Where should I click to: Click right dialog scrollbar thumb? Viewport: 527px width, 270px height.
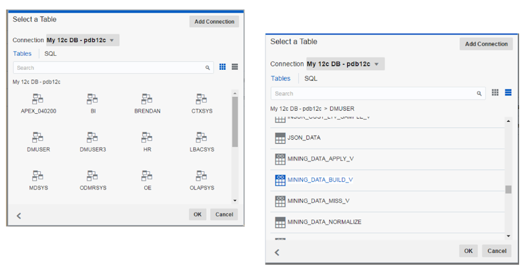click(x=509, y=190)
